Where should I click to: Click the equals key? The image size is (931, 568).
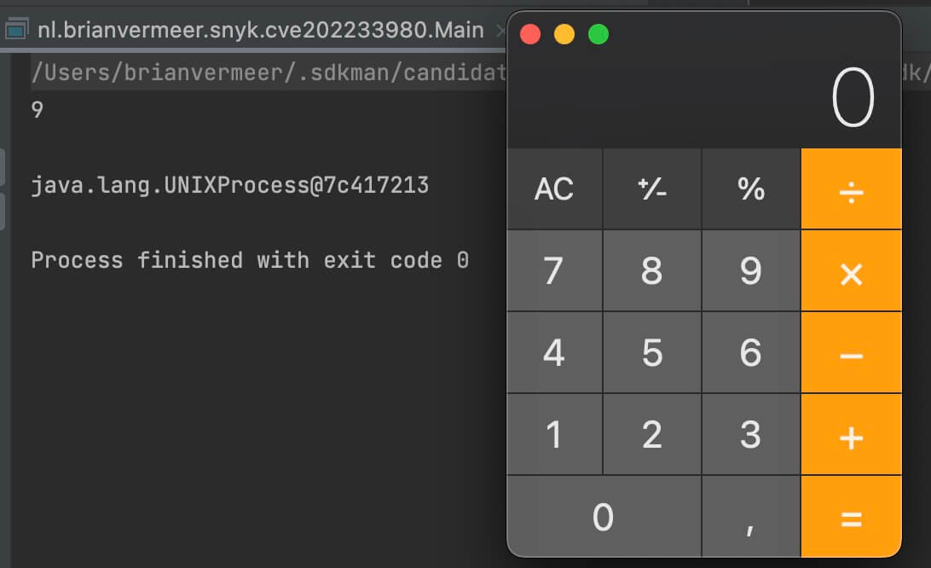tap(851, 517)
